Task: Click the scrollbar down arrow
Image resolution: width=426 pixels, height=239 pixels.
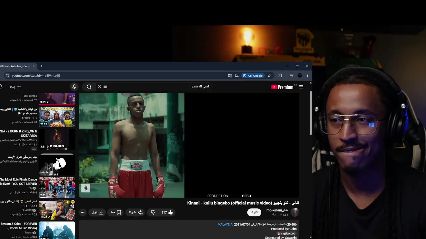Action: click(311, 237)
